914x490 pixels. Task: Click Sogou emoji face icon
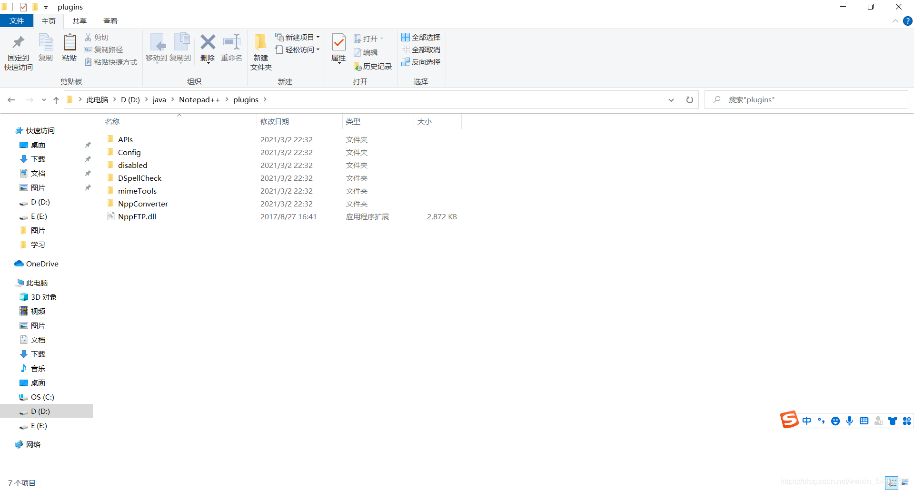coord(835,421)
